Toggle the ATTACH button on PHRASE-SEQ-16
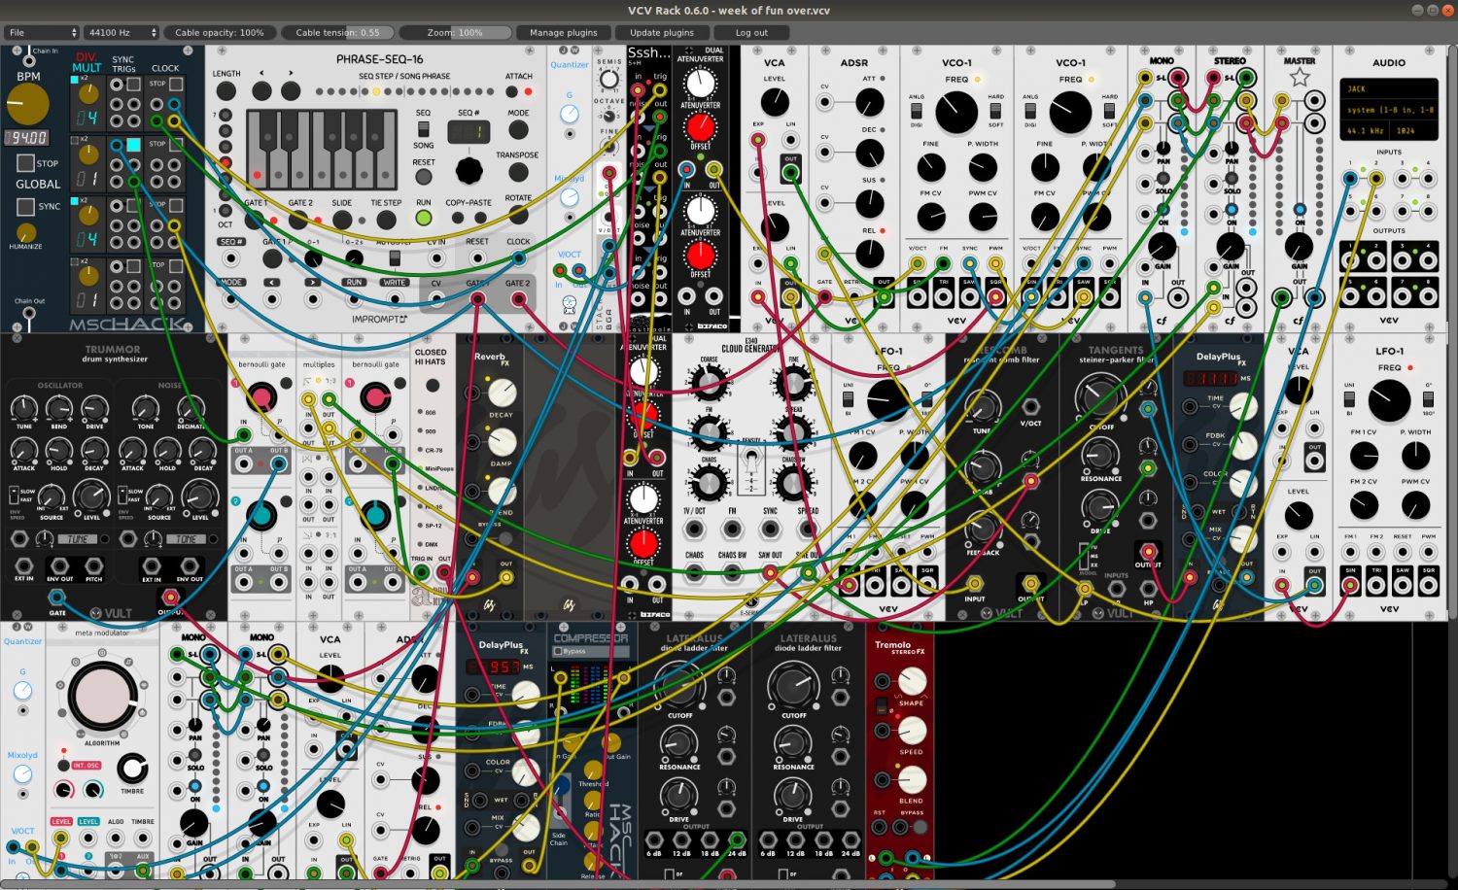The width and height of the screenshot is (1458, 890). pyautogui.click(x=512, y=91)
